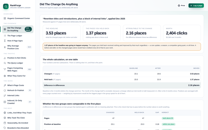
Task: Click the Held back (47 pages) row label
Action: [x=53, y=80]
